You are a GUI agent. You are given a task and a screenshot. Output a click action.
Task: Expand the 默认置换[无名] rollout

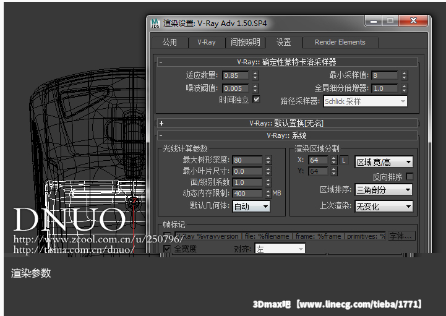[x=287, y=123]
